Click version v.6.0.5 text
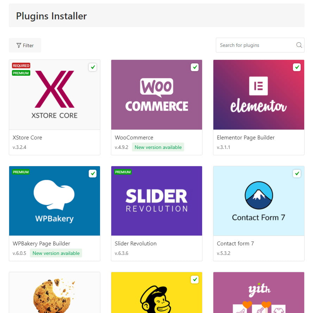Viewport: 313px width, 313px height. coord(19,253)
